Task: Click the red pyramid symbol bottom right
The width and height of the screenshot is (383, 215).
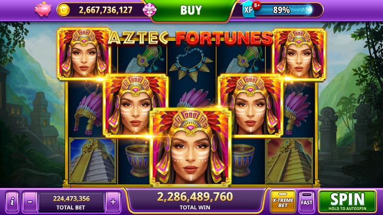Action: (x=289, y=161)
